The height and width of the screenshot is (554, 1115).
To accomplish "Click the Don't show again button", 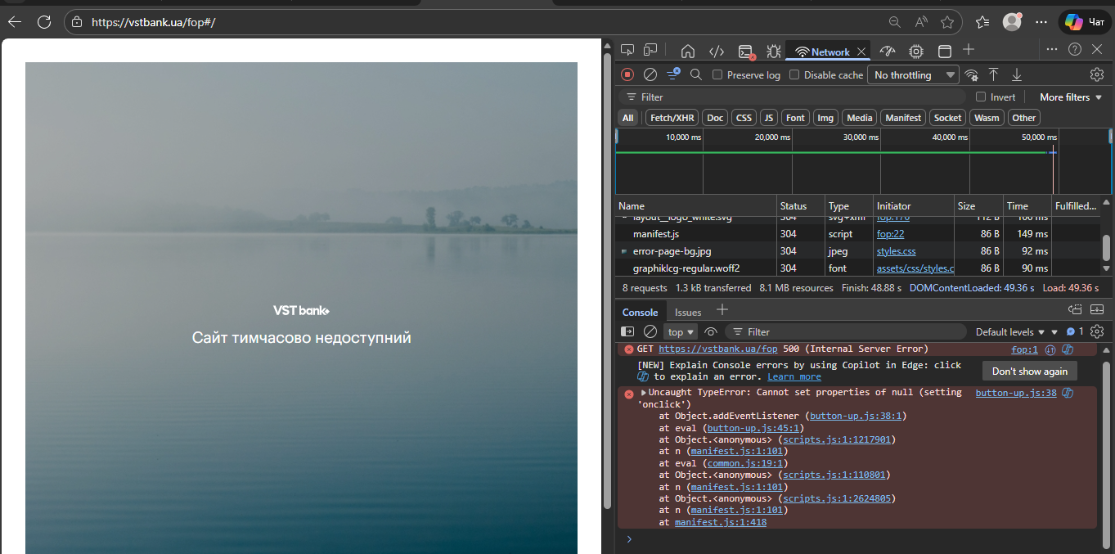I will [x=1030, y=371].
